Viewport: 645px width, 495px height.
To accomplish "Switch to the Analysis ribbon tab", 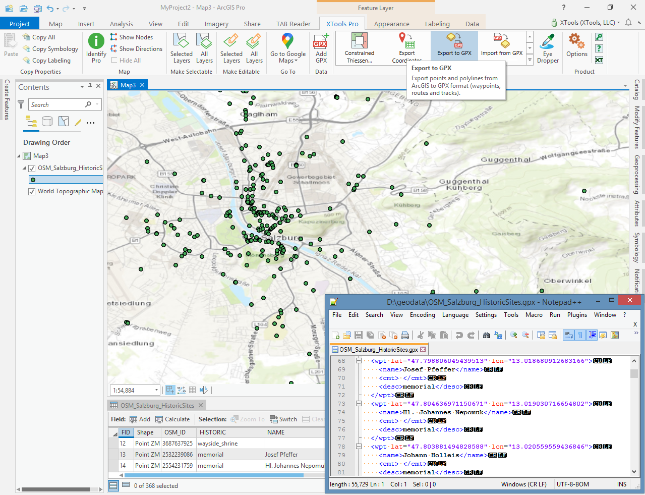I will (122, 24).
